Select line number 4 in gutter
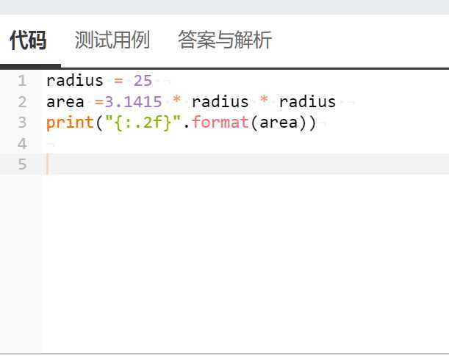Image resolution: width=449 pixels, height=356 pixels. [22, 144]
